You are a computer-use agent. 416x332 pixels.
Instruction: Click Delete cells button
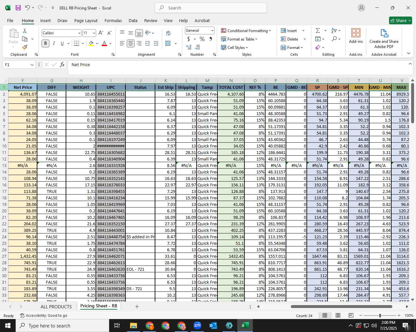290,39
